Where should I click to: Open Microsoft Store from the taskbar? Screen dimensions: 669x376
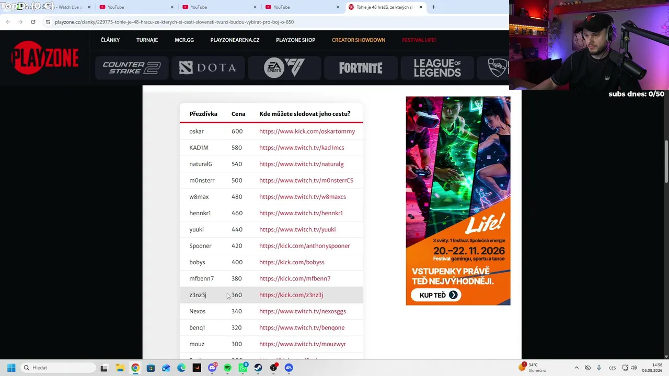tap(151, 368)
